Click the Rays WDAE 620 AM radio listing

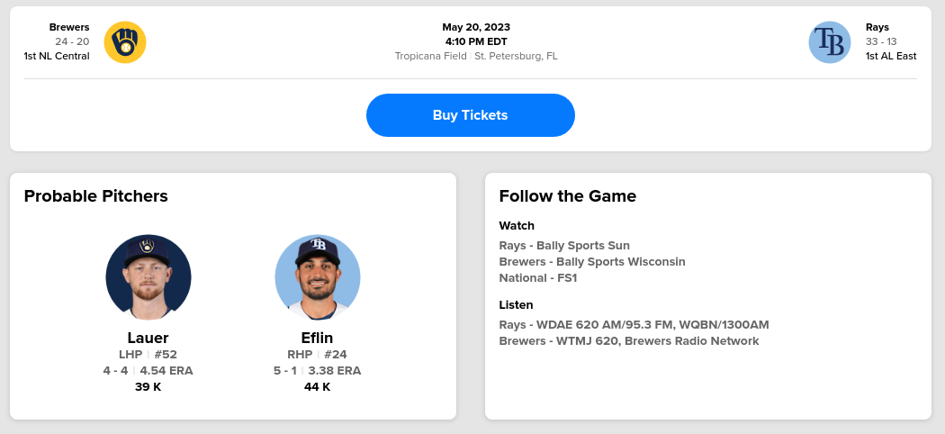coord(634,324)
